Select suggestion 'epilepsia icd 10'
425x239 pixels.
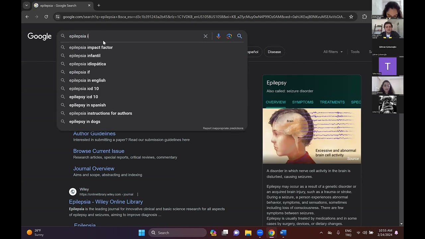click(152, 89)
